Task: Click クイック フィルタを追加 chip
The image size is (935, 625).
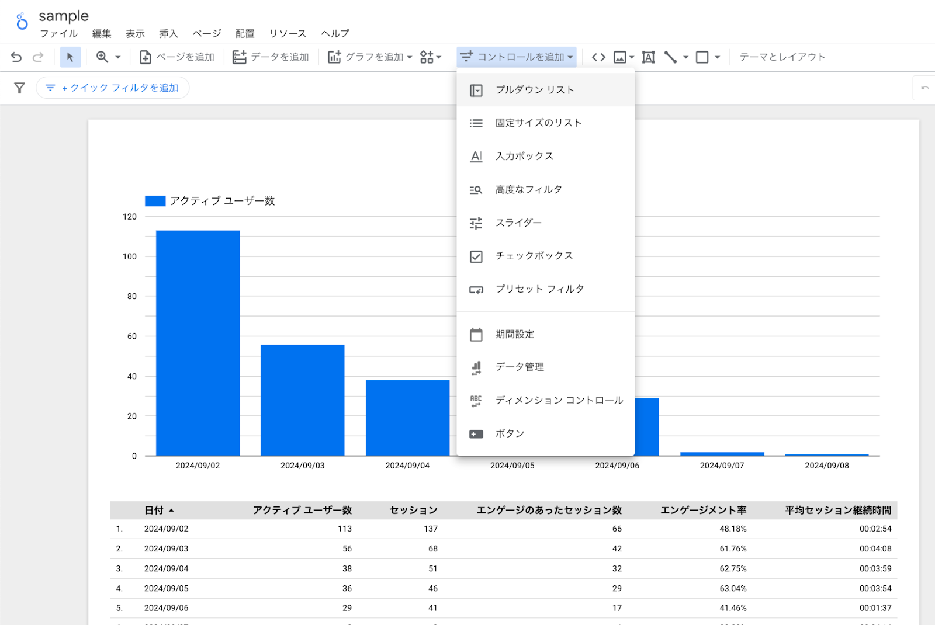Action: 113,88
